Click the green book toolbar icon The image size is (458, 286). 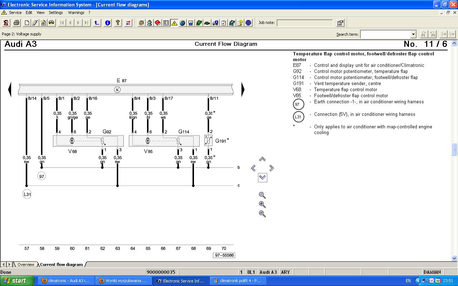(x=199, y=23)
